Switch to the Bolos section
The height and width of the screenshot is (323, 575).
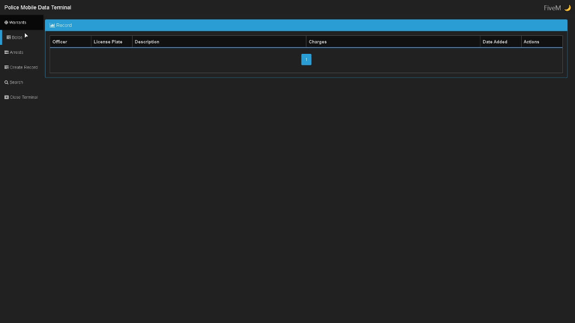17,37
